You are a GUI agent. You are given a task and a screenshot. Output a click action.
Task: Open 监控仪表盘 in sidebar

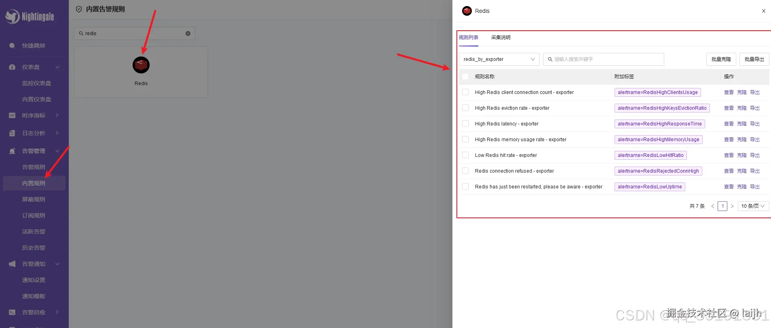coord(37,83)
